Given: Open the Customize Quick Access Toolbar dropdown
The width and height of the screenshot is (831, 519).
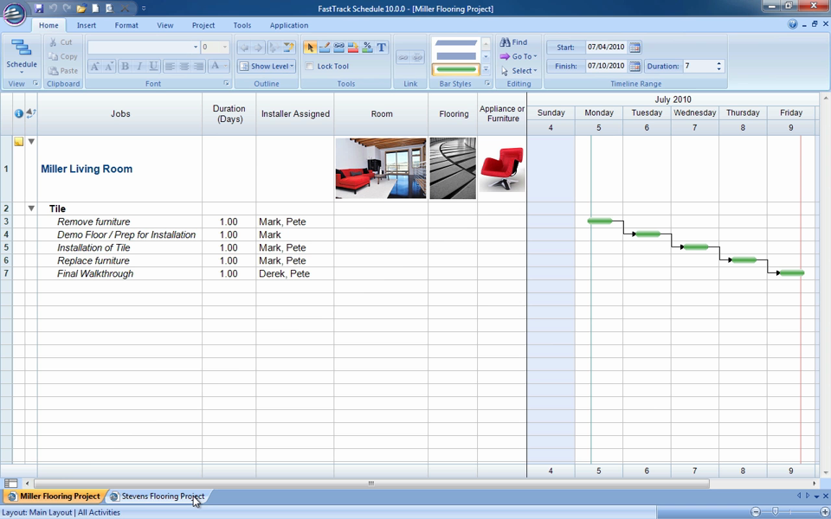Looking at the screenshot, I should pos(144,9).
